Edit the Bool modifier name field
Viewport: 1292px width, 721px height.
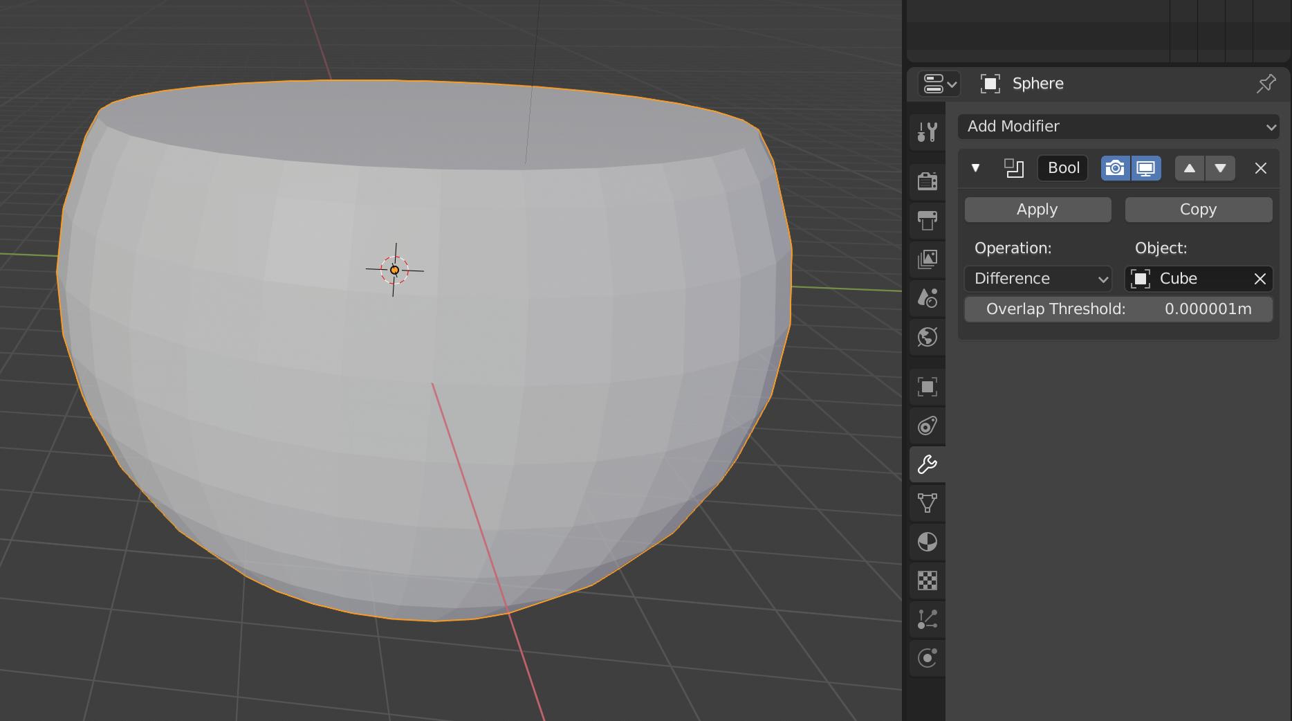(1063, 168)
